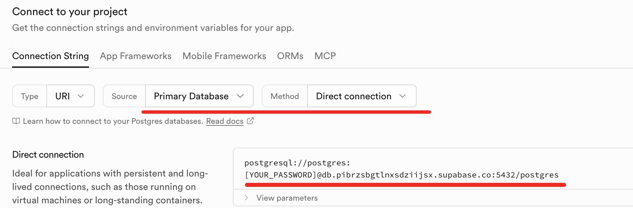Click the external link icon after Read docs
The width and height of the screenshot is (633, 208).
click(250, 121)
